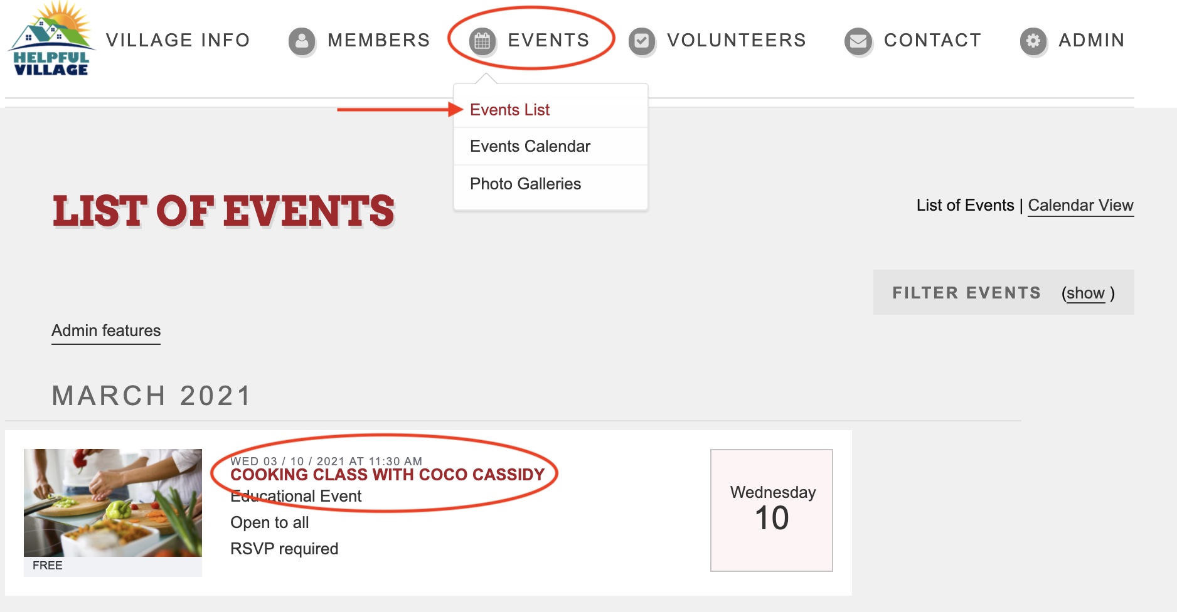This screenshot has width=1177, height=612.
Task: Click the List of Events link
Action: (x=964, y=205)
